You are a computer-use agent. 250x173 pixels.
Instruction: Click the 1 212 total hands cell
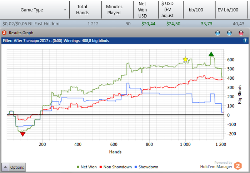(93, 24)
